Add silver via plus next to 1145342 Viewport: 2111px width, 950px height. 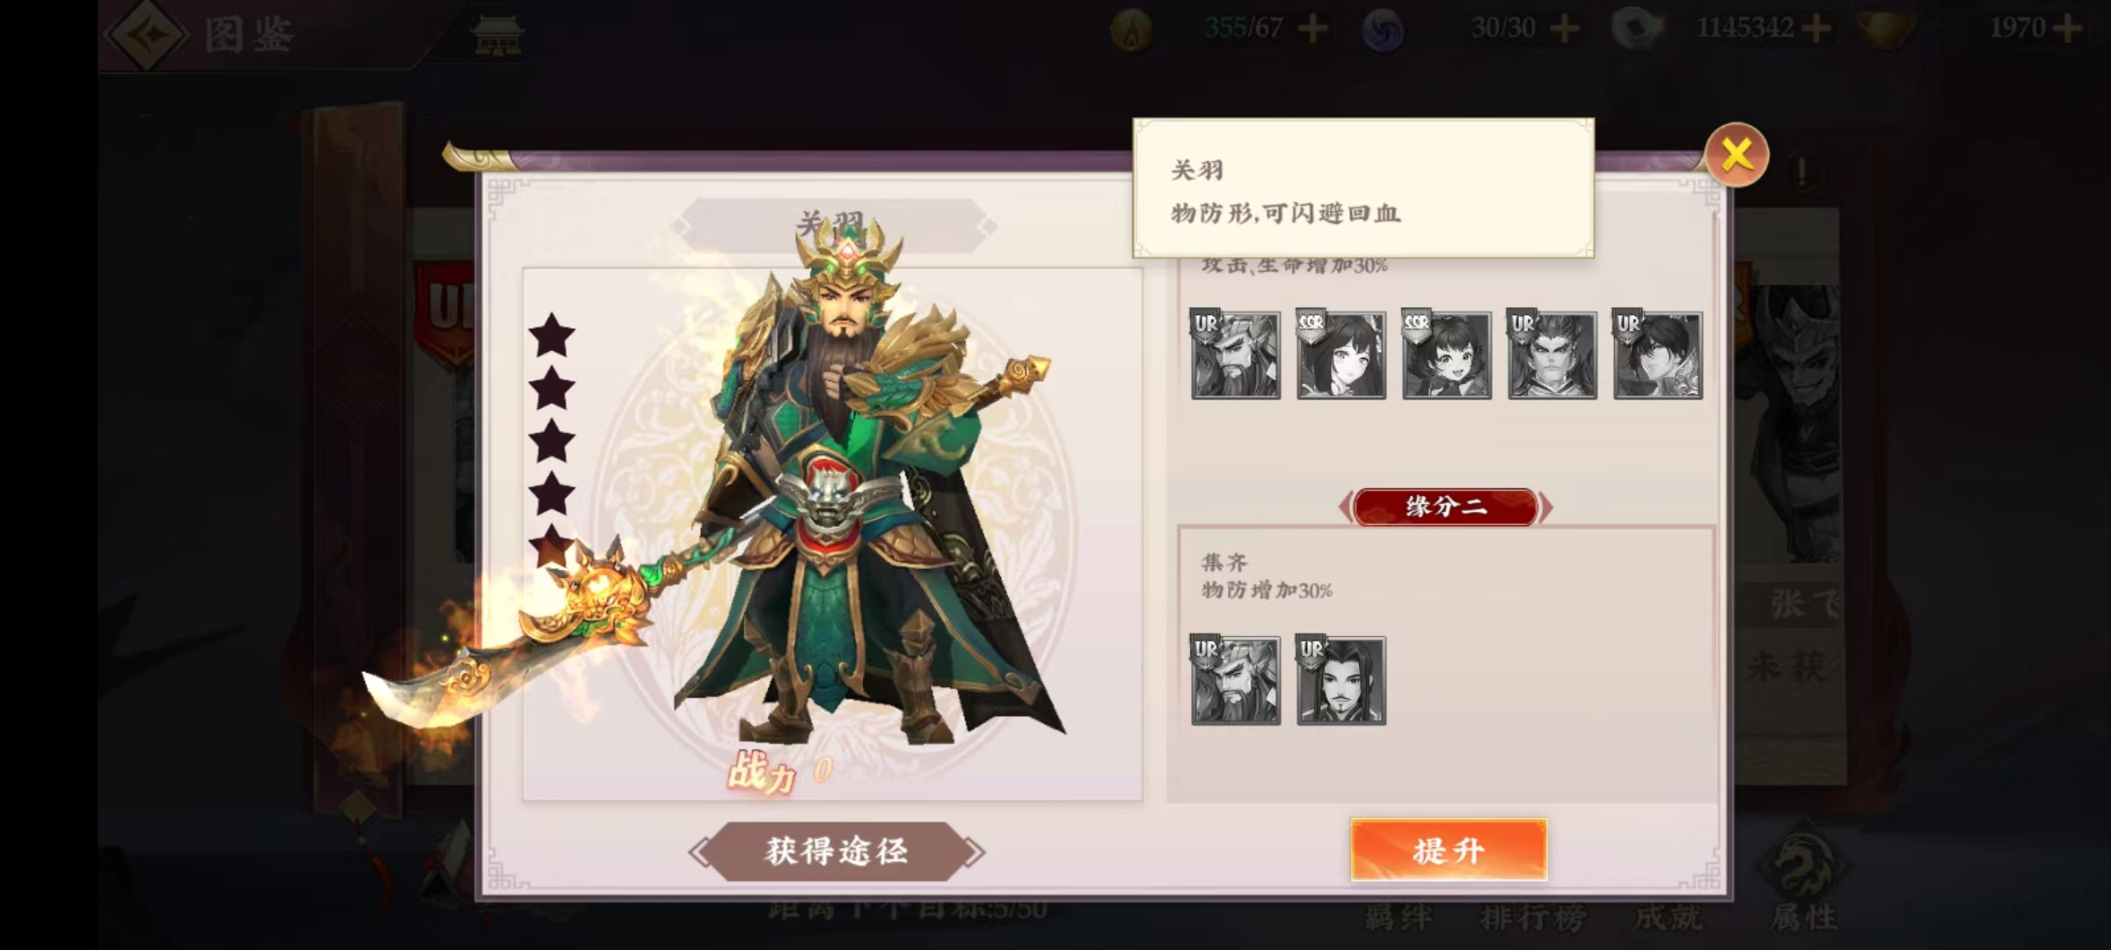[x=1815, y=29]
